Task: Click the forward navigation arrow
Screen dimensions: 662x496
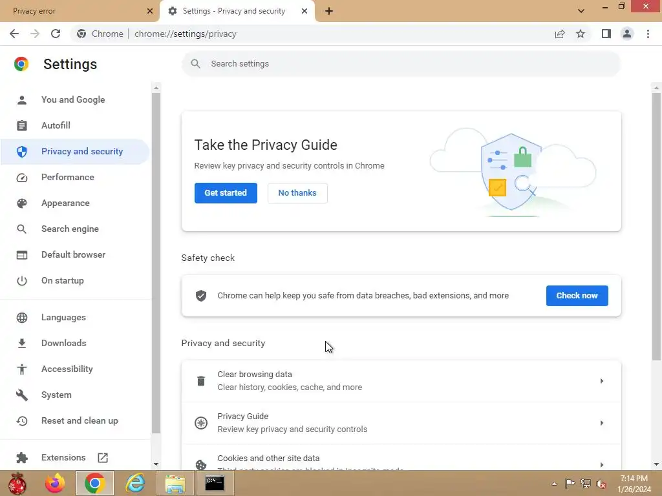Action: pyautogui.click(x=35, y=34)
